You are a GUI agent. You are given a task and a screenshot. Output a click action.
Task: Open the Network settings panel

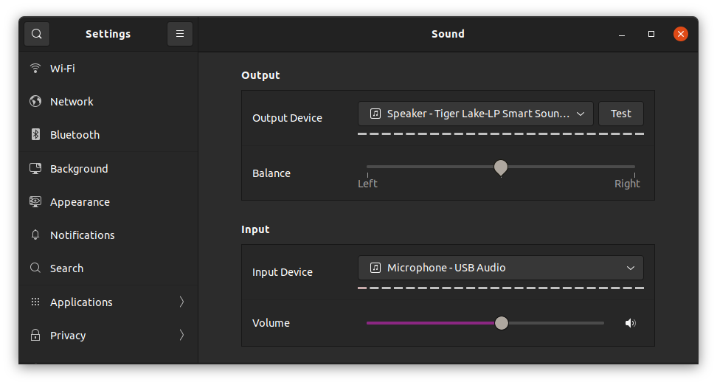(x=72, y=102)
